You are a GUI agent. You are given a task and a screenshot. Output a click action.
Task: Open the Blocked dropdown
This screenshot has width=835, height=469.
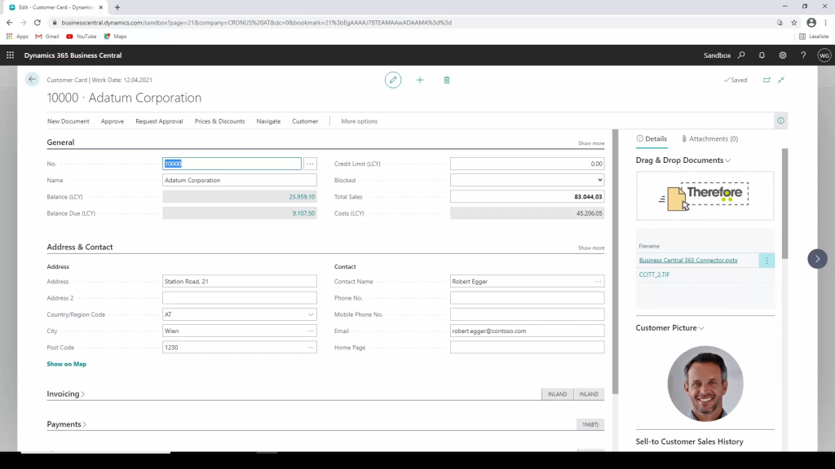[528, 180]
